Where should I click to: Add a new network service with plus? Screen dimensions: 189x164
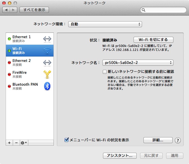(x=9, y=143)
